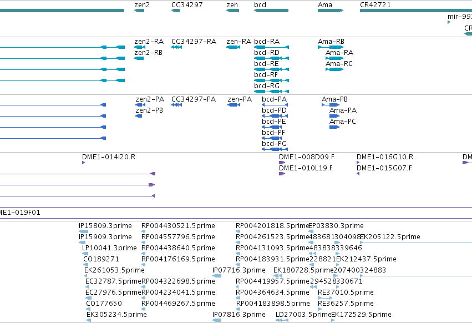The height and width of the screenshot is (323, 472).
Task: Select the Ama-PA protein label
Action: [x=343, y=110]
